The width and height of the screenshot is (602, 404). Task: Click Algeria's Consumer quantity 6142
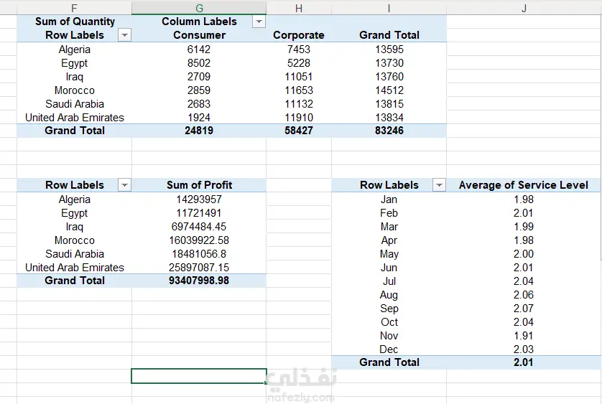coord(199,50)
